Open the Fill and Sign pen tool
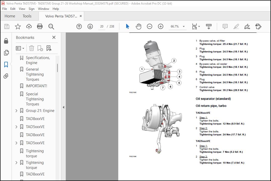 pyautogui.click(x=247, y=26)
